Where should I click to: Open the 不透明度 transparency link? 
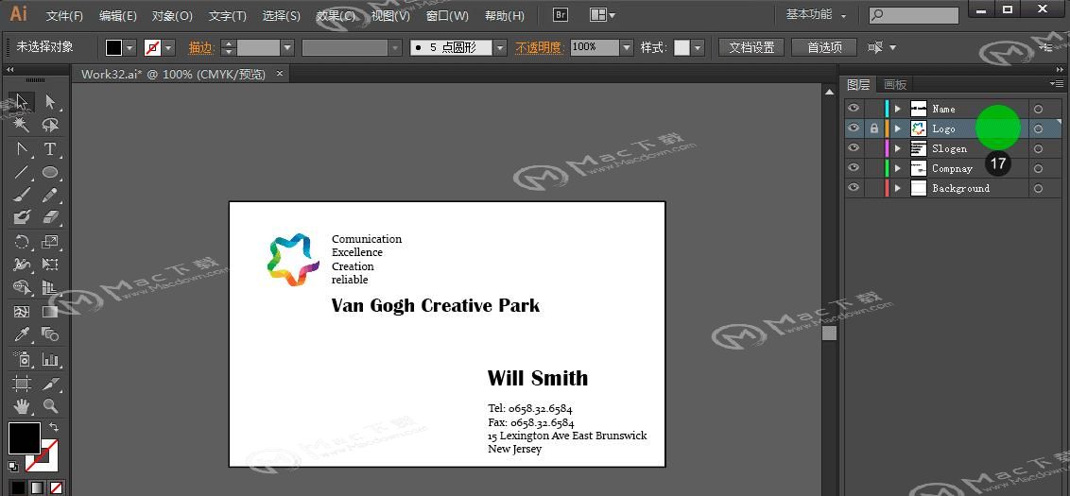click(539, 47)
